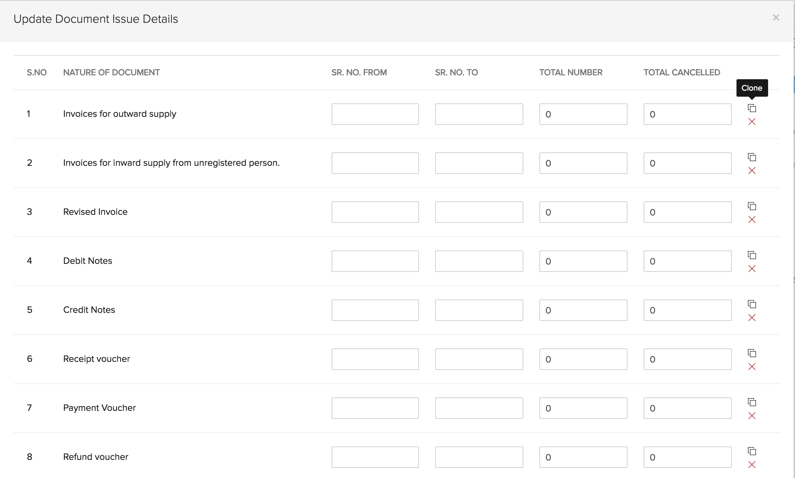Focus Sr. No. From for outward supply invoices
The image size is (795, 478).
375,114
